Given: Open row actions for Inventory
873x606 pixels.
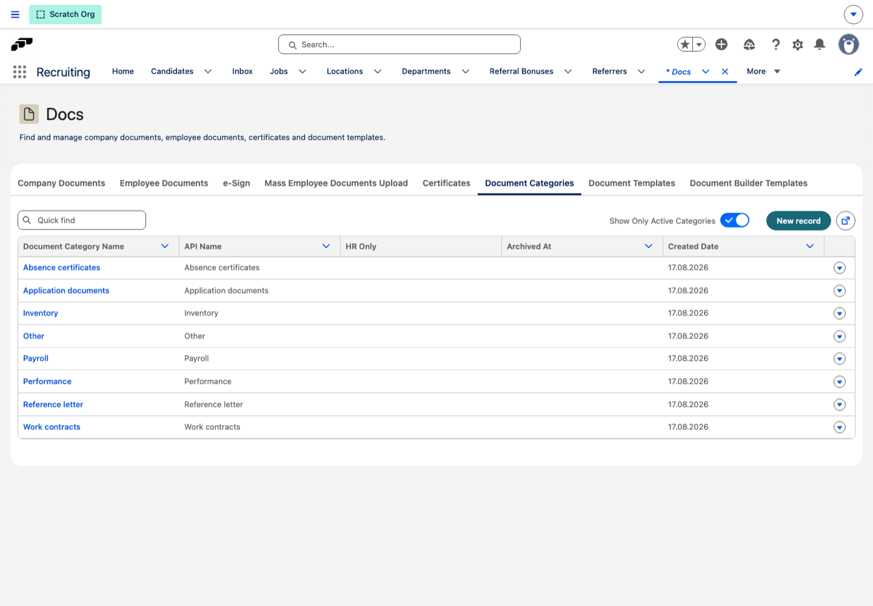Looking at the screenshot, I should click(x=839, y=314).
